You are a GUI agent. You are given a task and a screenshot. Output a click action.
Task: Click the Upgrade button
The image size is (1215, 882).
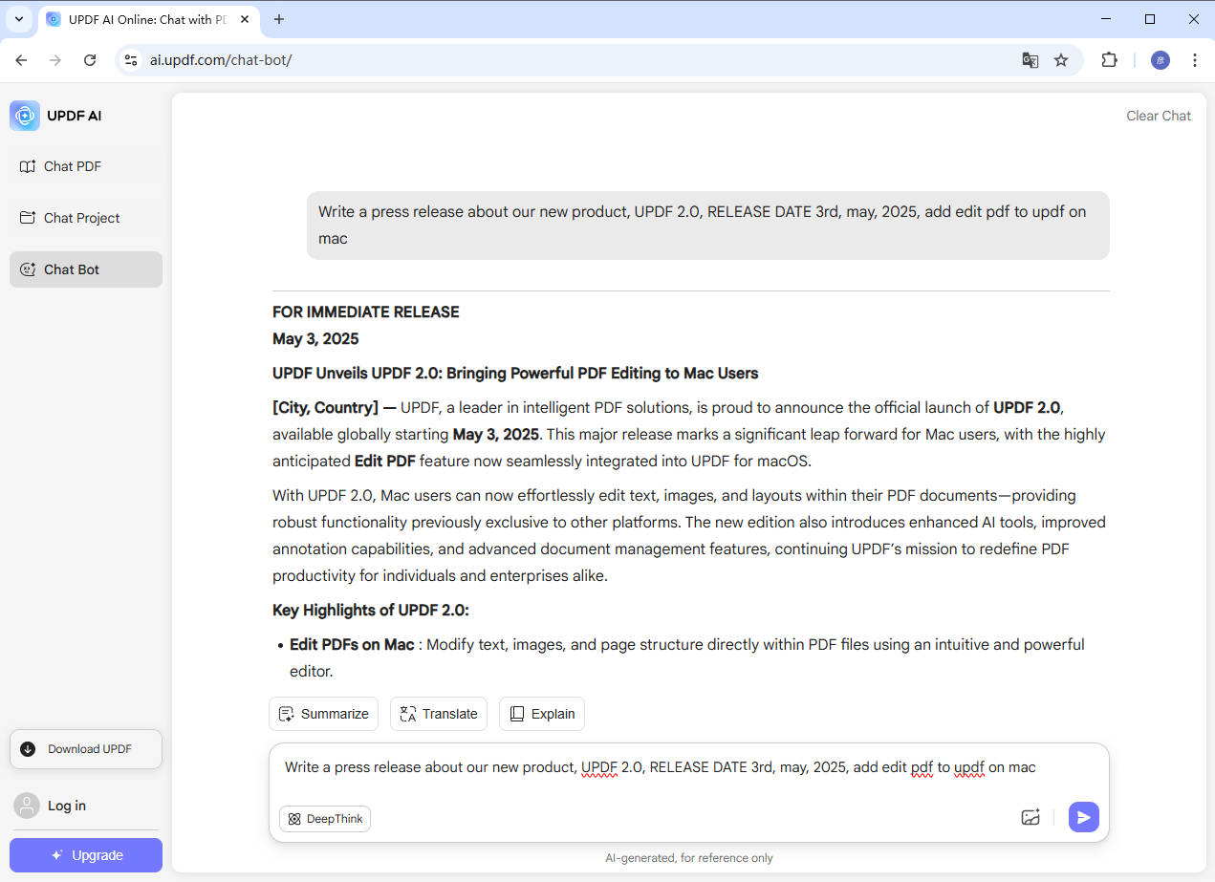pos(86,855)
